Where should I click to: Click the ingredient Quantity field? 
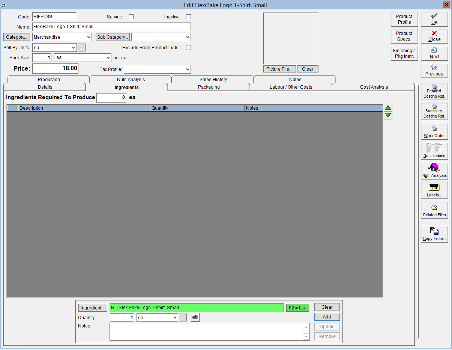tap(122, 318)
